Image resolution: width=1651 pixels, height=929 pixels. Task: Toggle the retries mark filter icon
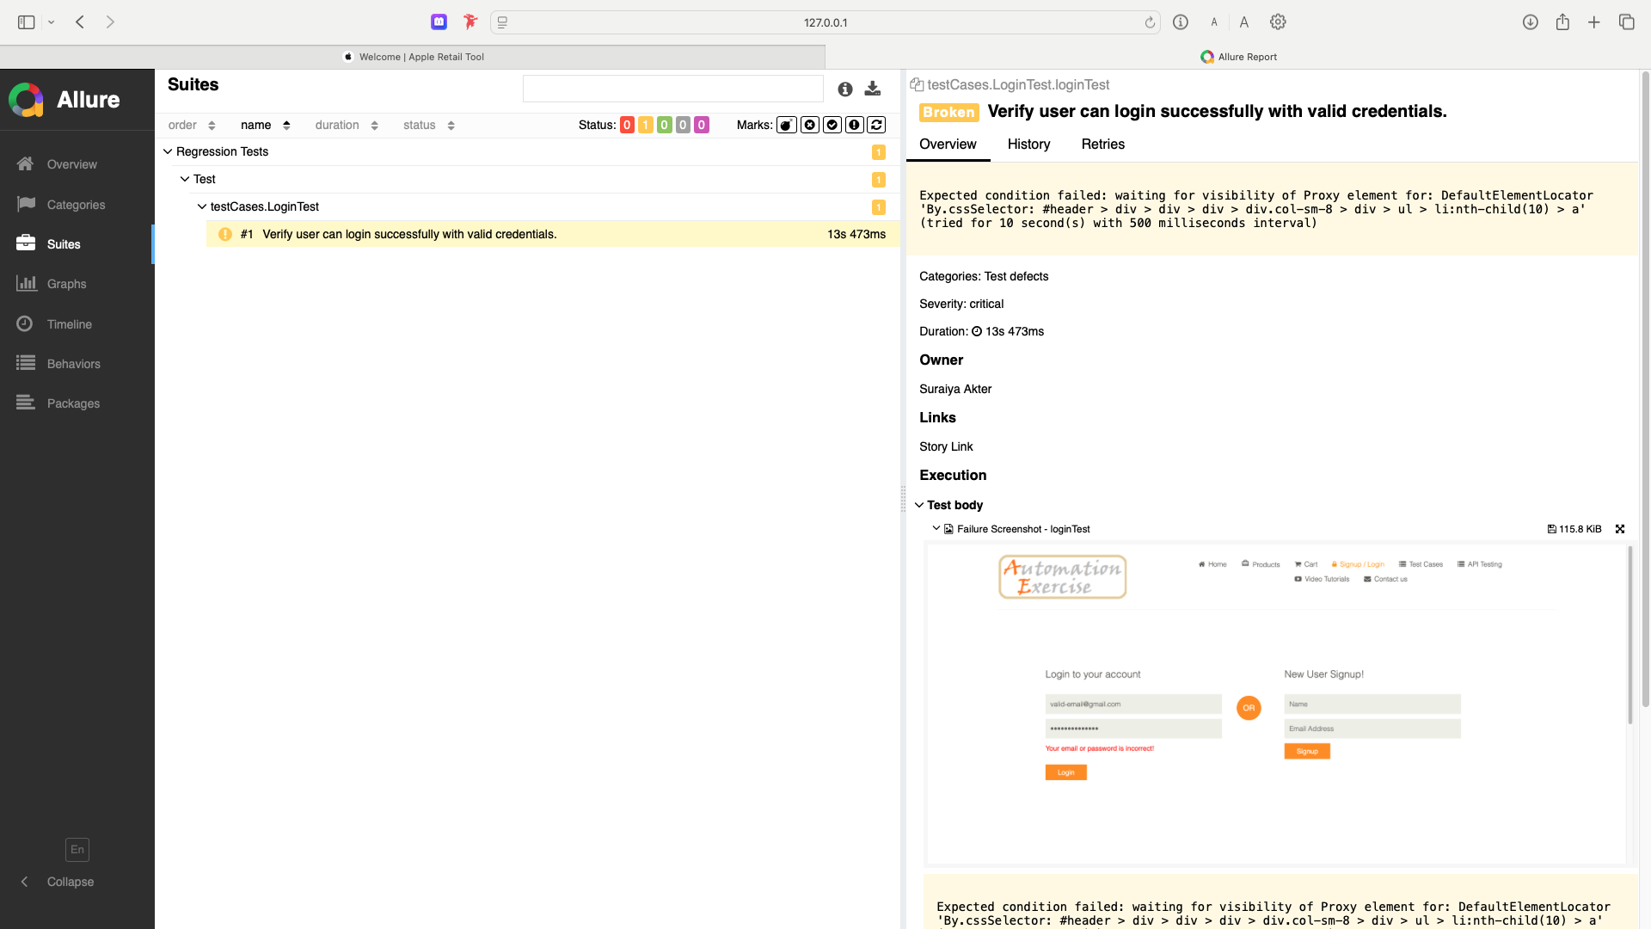coord(876,125)
